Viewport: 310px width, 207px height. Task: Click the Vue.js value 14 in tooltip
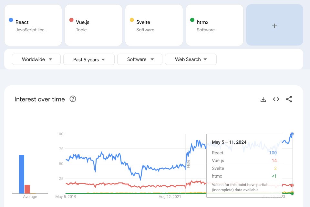tap(274, 160)
